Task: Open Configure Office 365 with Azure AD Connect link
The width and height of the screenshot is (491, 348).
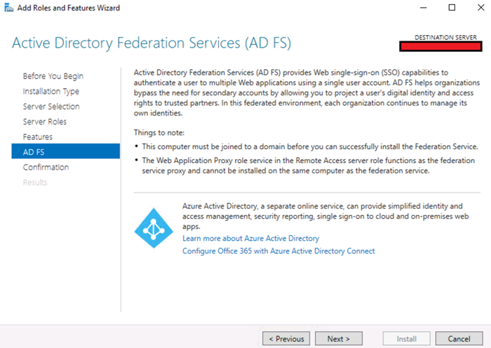Action: coord(278,251)
